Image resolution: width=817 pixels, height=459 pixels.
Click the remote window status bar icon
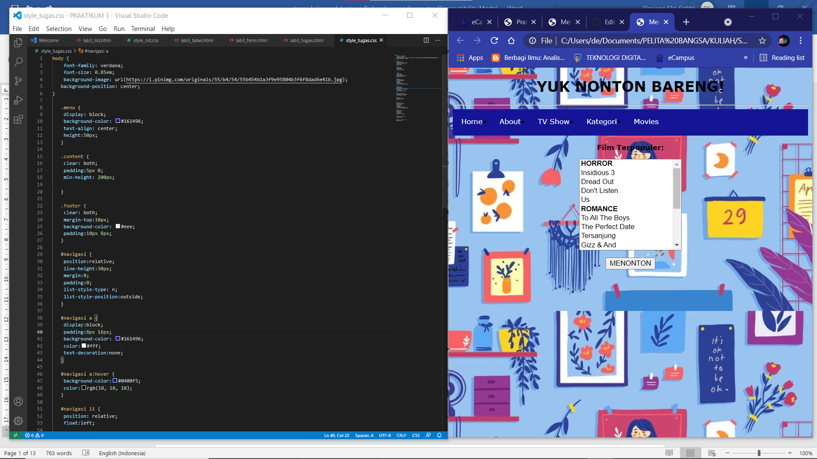click(15, 435)
